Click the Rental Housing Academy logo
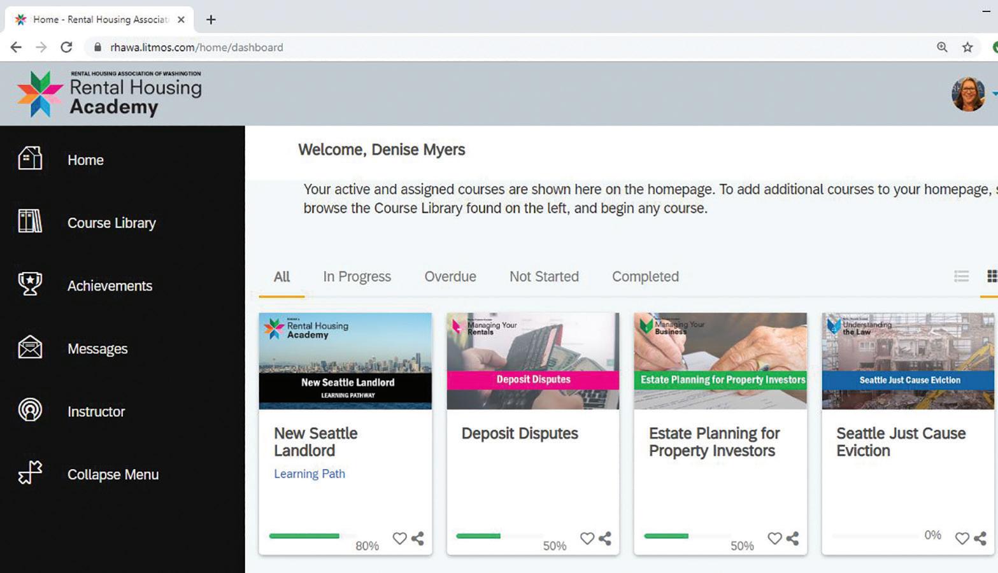This screenshot has width=998, height=573. pyautogui.click(x=109, y=94)
